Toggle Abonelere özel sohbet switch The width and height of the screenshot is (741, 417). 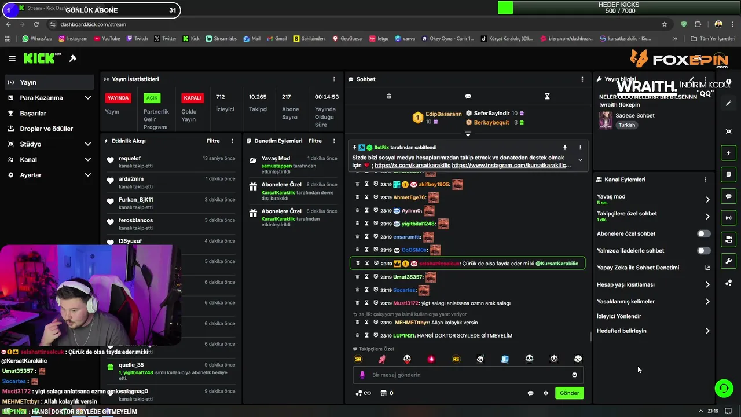(703, 234)
